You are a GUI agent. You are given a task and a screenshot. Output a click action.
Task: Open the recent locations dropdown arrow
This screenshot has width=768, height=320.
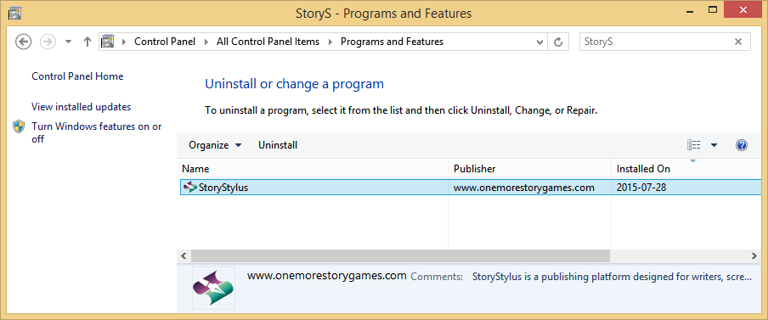69,42
